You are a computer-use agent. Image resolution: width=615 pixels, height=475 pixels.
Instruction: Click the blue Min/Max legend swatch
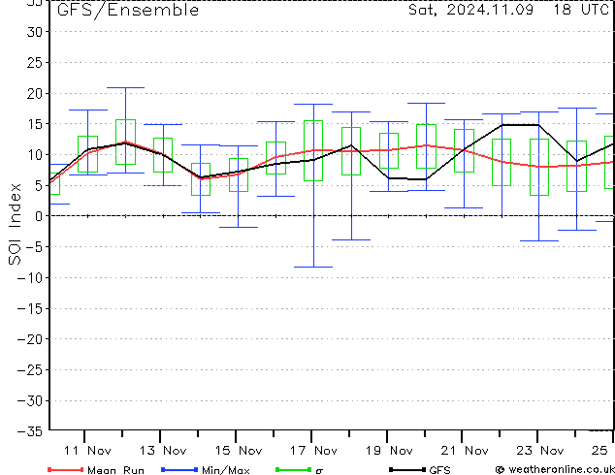(x=179, y=469)
